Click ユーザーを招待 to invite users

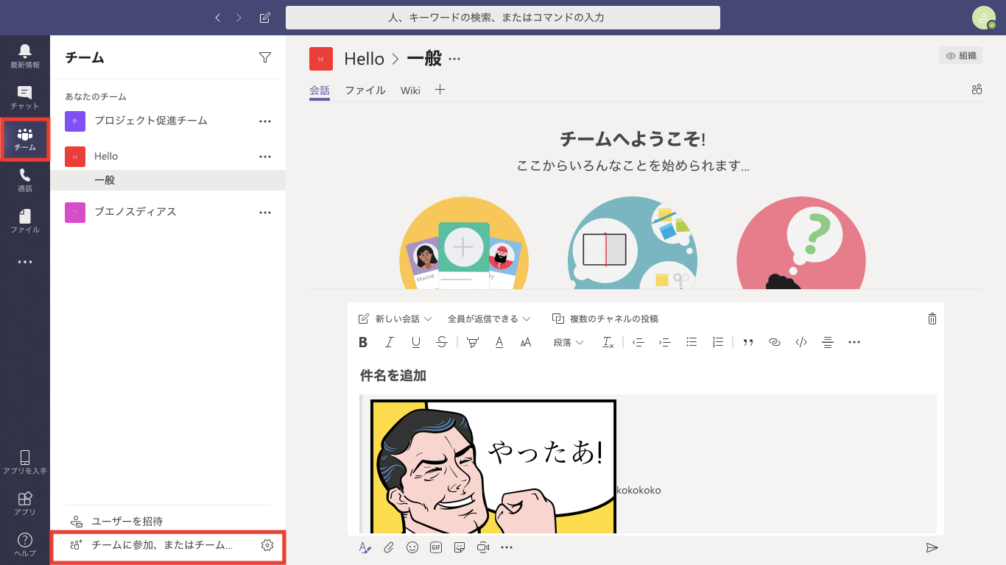pyautogui.click(x=127, y=521)
